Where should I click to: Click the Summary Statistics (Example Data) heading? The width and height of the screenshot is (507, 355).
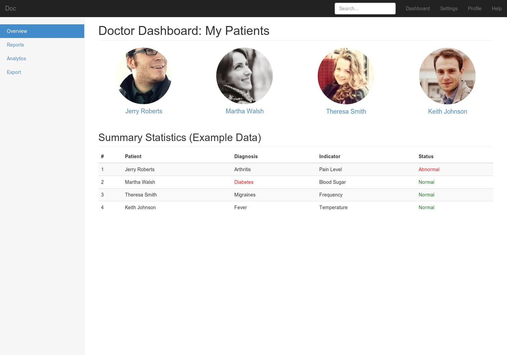tap(180, 138)
